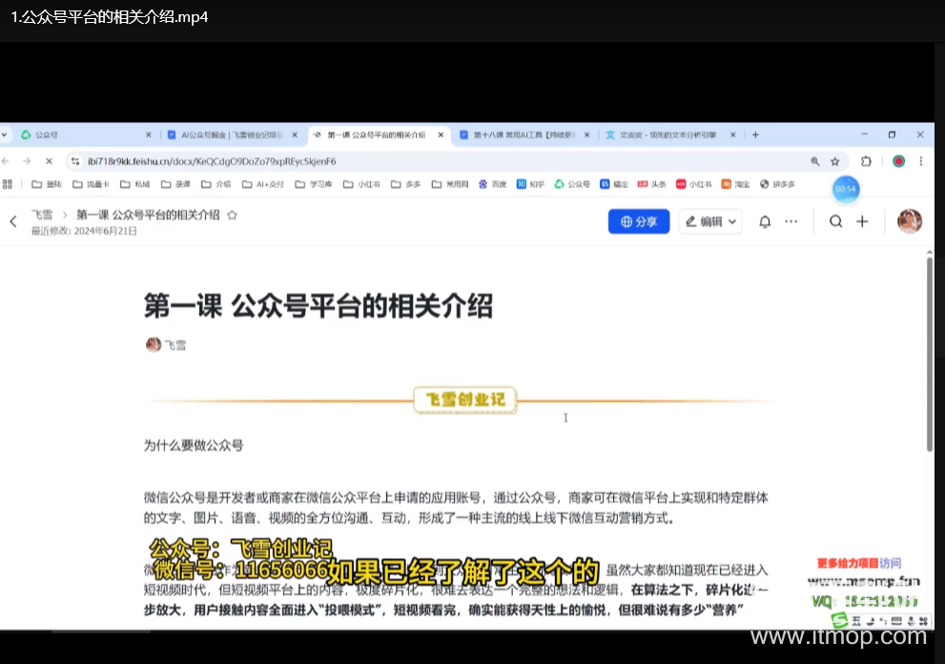Open the red 小红书 site bookmark
Viewport: 945px width, 664px height.
point(694,184)
